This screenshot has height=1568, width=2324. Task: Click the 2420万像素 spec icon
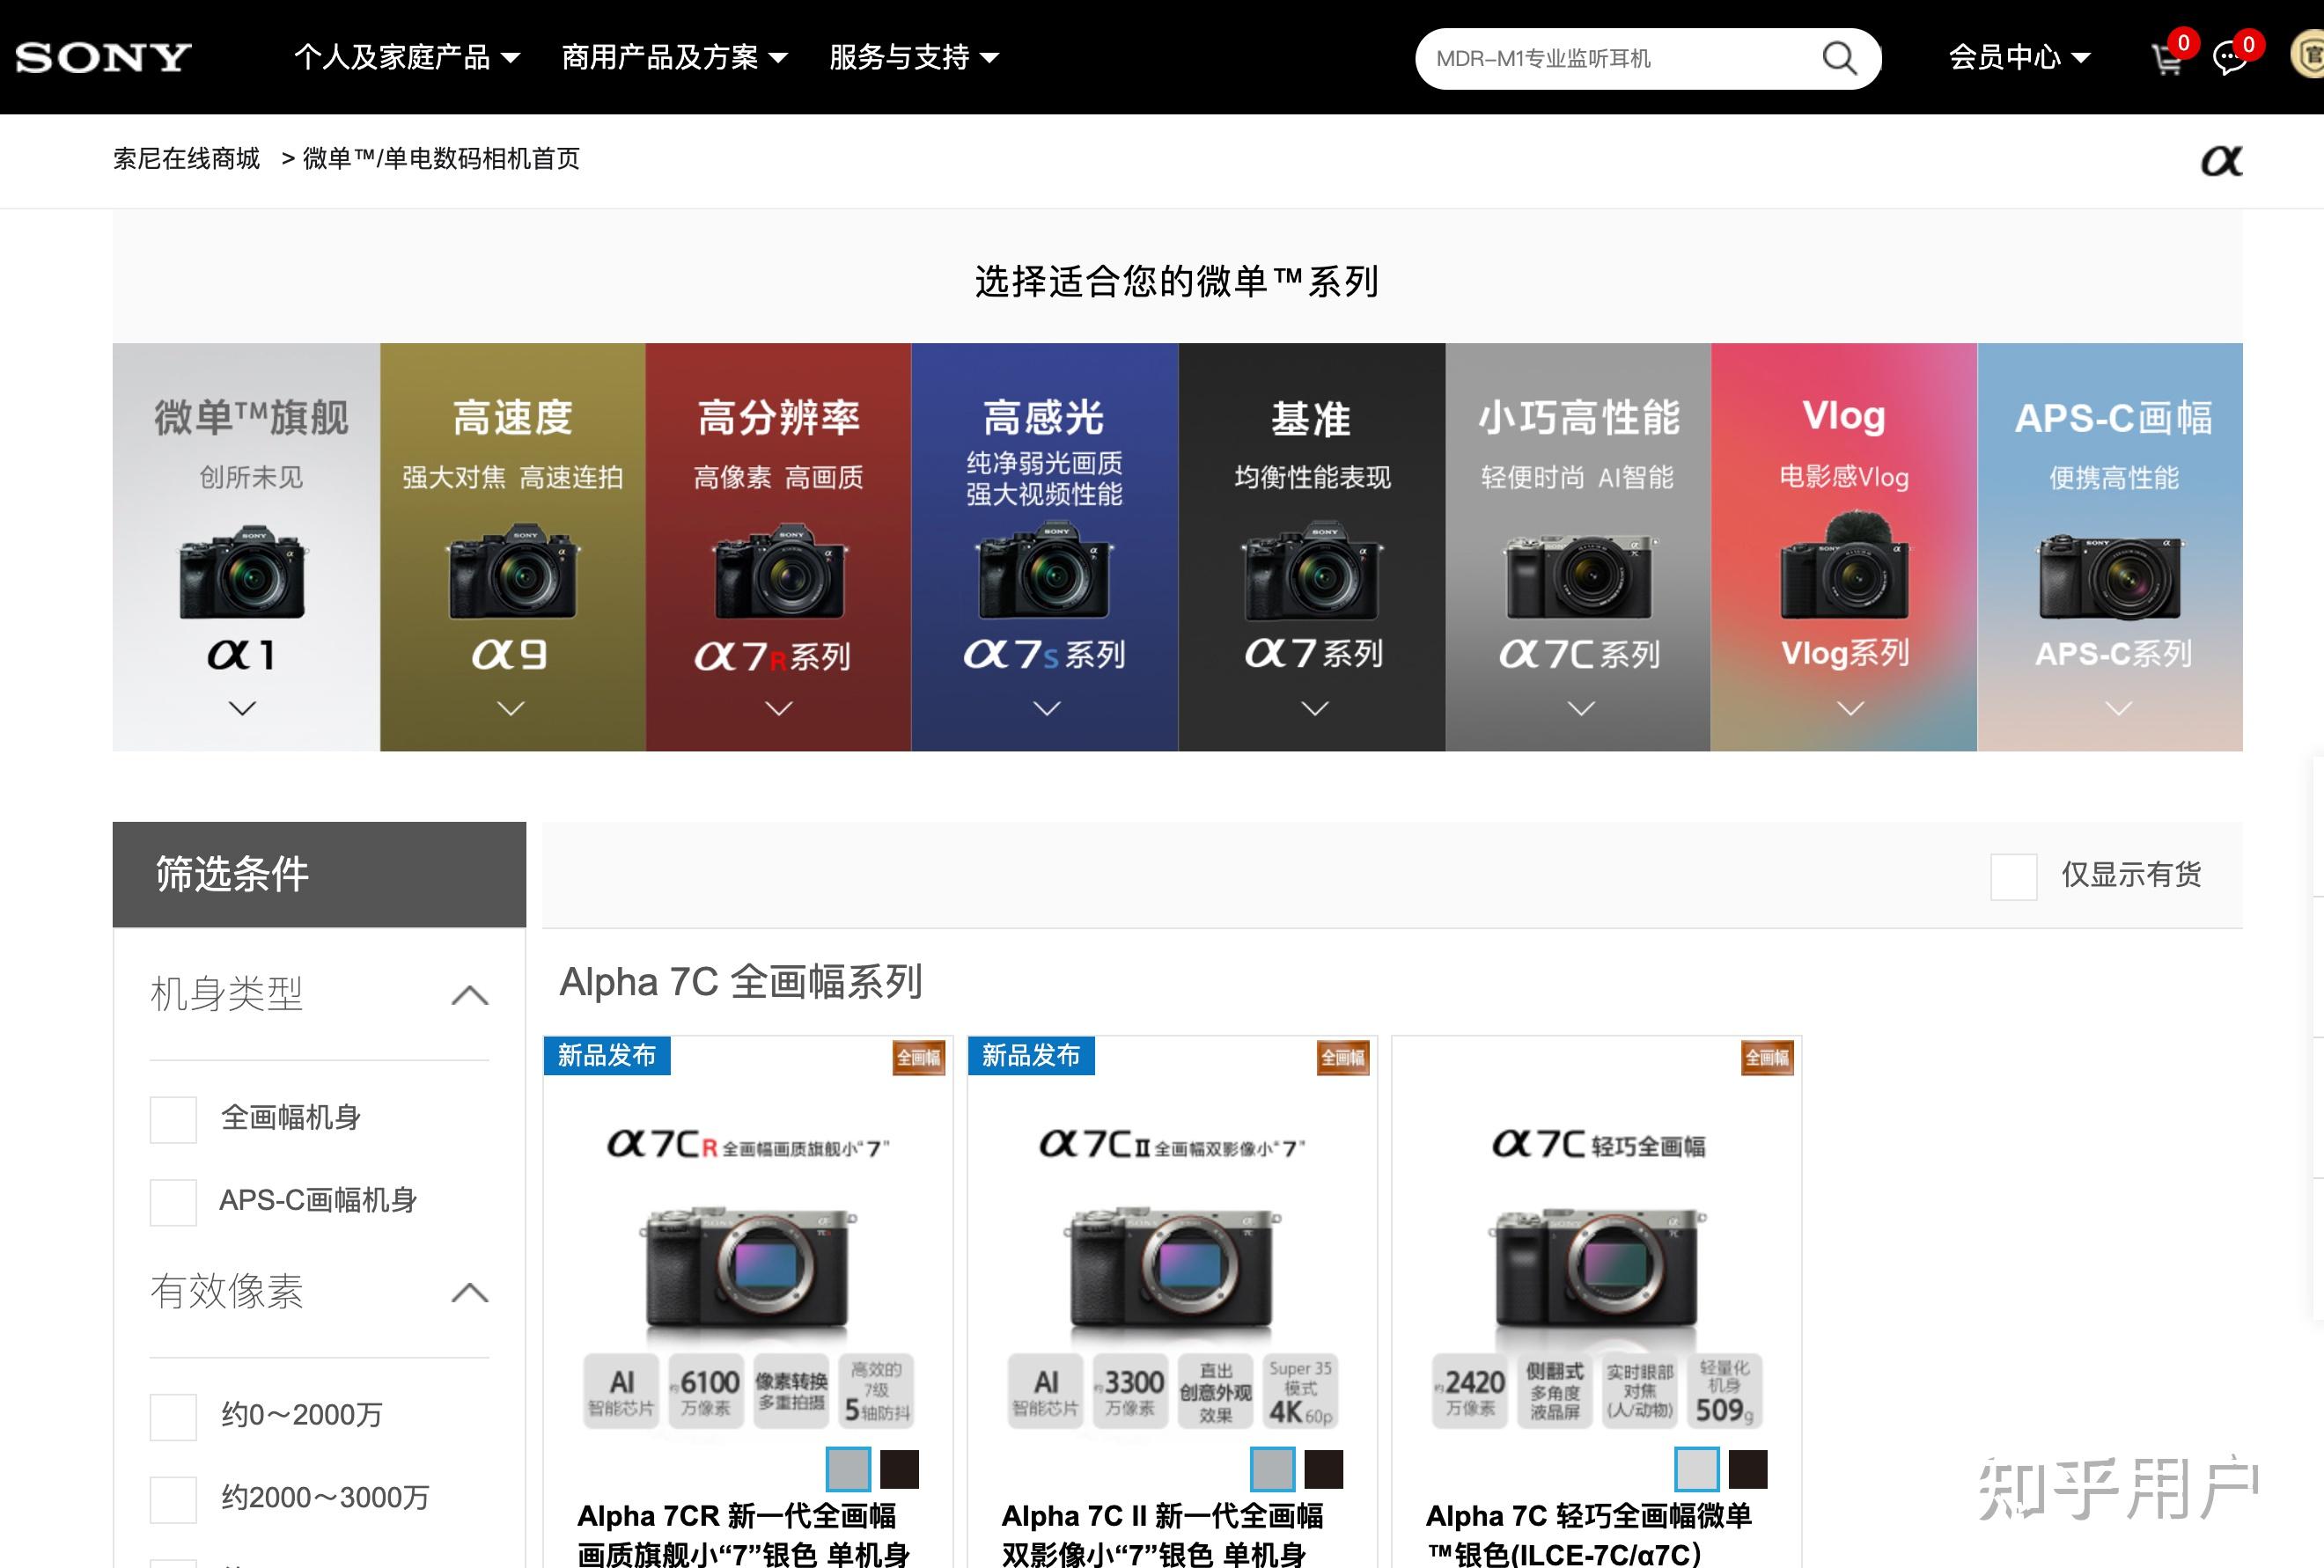tap(1470, 1391)
